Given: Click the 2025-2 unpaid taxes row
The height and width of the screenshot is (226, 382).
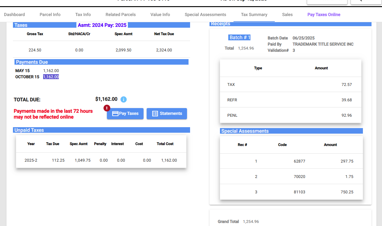Looking at the screenshot, I should pyautogui.click(x=101, y=160).
